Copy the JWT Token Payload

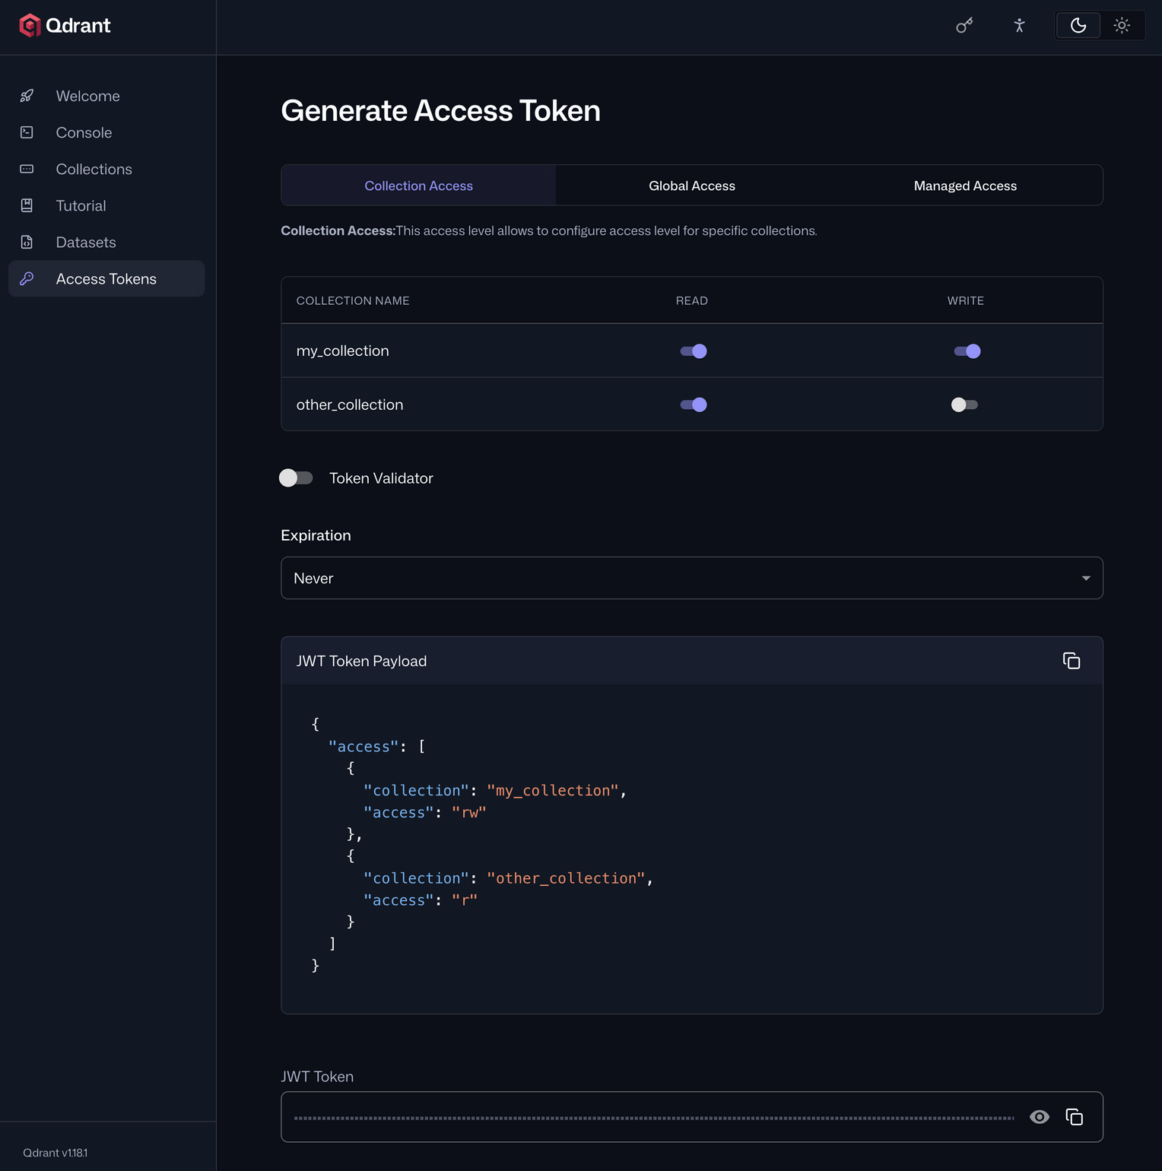click(1072, 661)
